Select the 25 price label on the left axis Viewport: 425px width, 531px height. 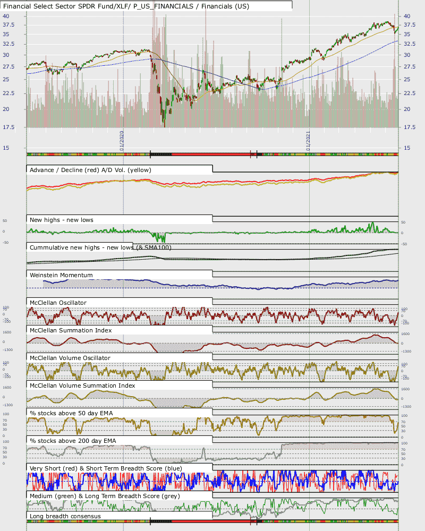pos(6,79)
